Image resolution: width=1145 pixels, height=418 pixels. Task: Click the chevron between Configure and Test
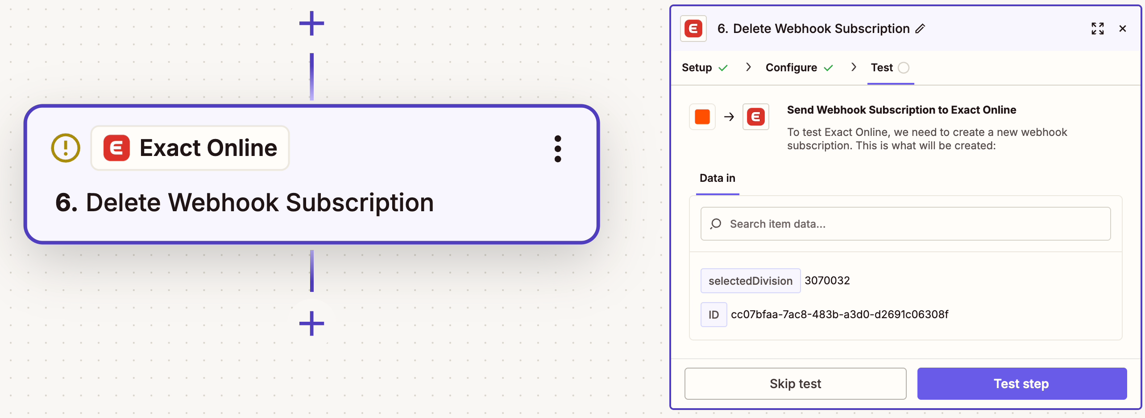(x=853, y=67)
